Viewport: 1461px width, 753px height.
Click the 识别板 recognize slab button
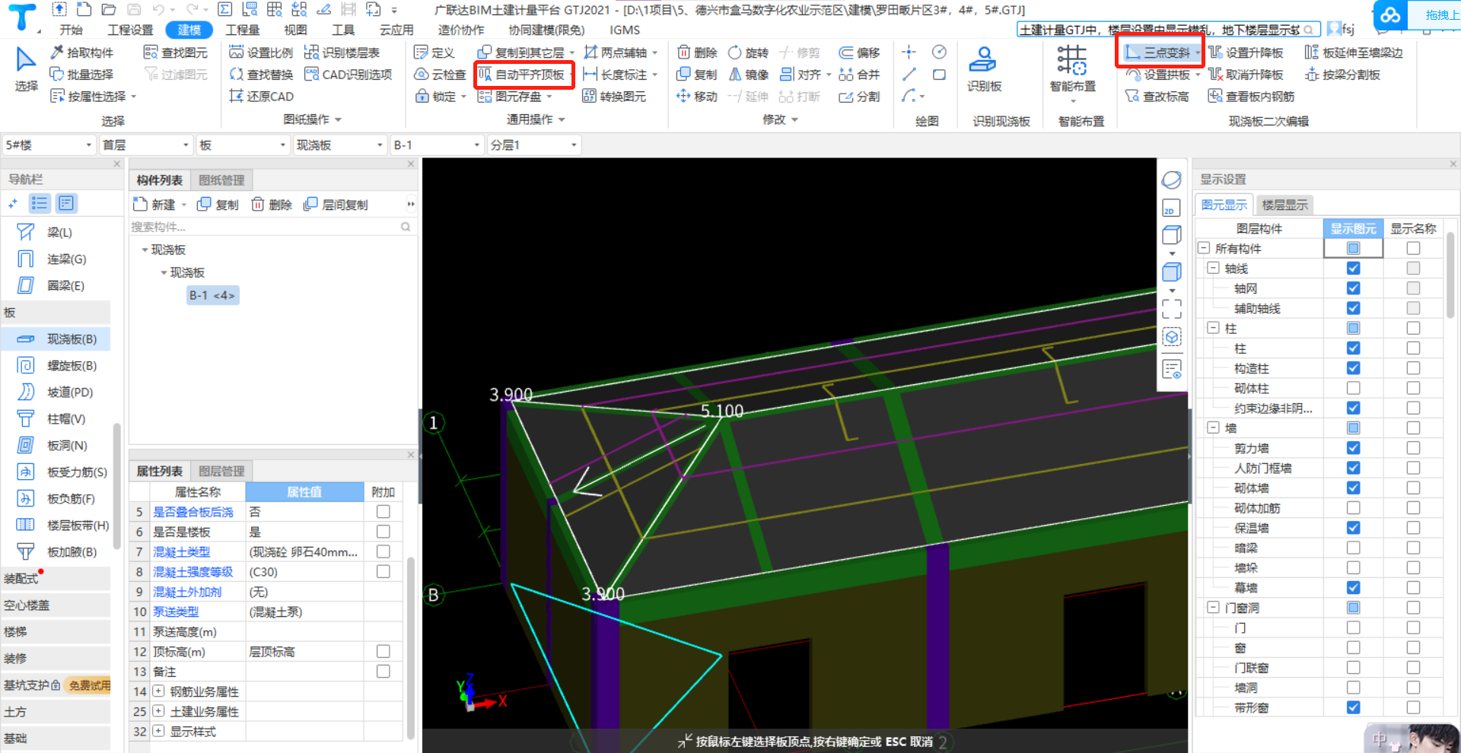[x=984, y=69]
